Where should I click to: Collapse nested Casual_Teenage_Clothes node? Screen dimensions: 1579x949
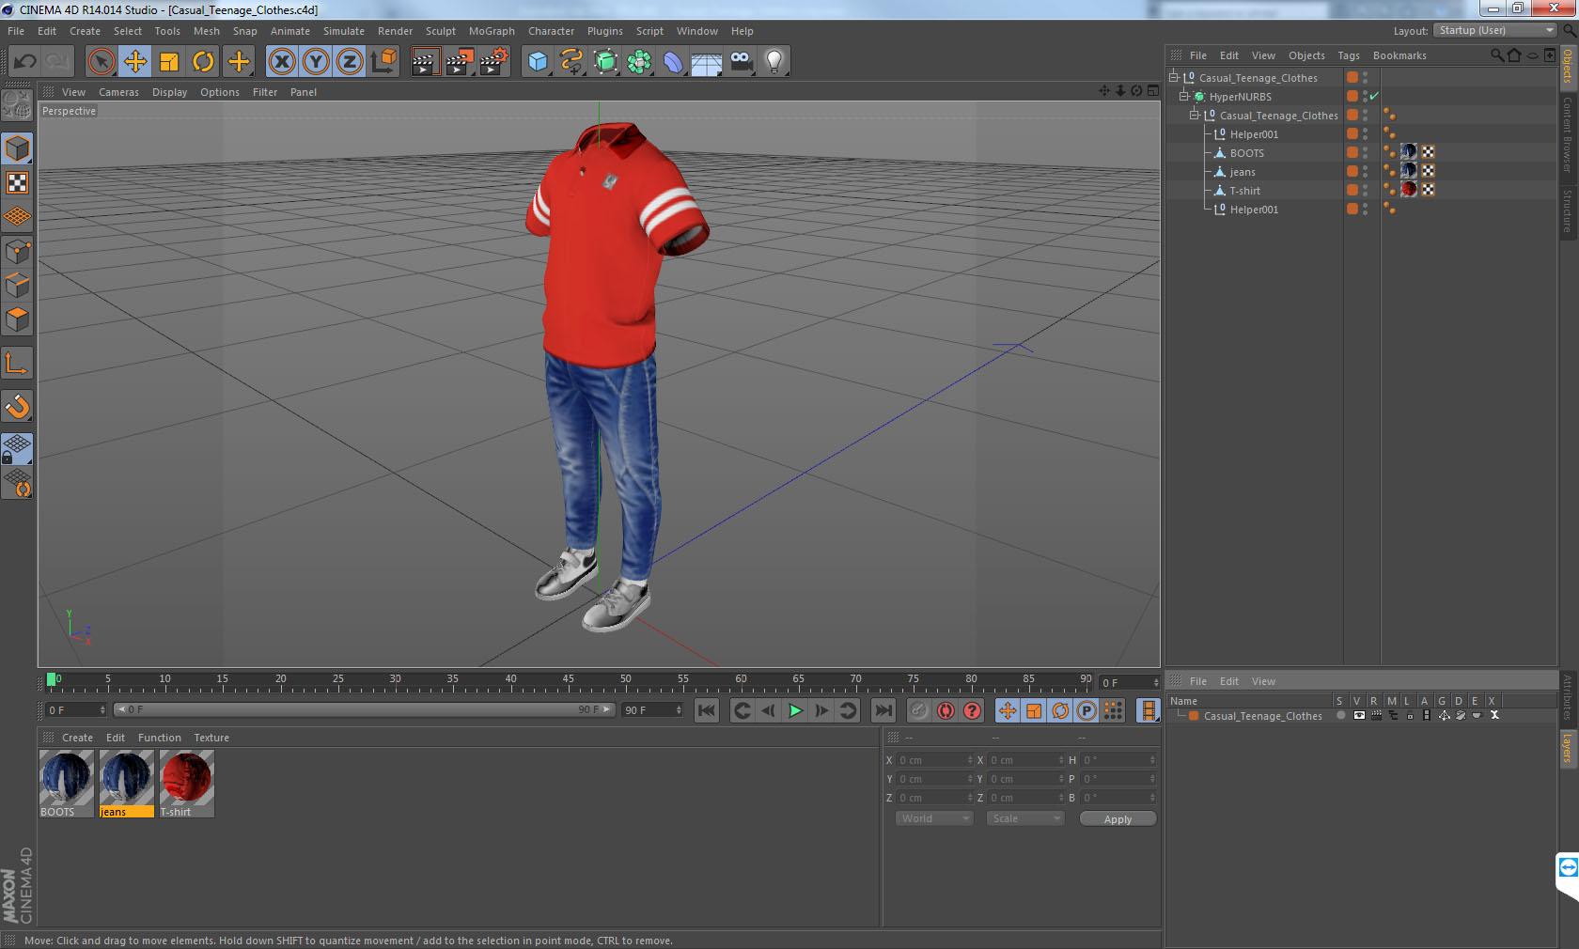click(1195, 115)
